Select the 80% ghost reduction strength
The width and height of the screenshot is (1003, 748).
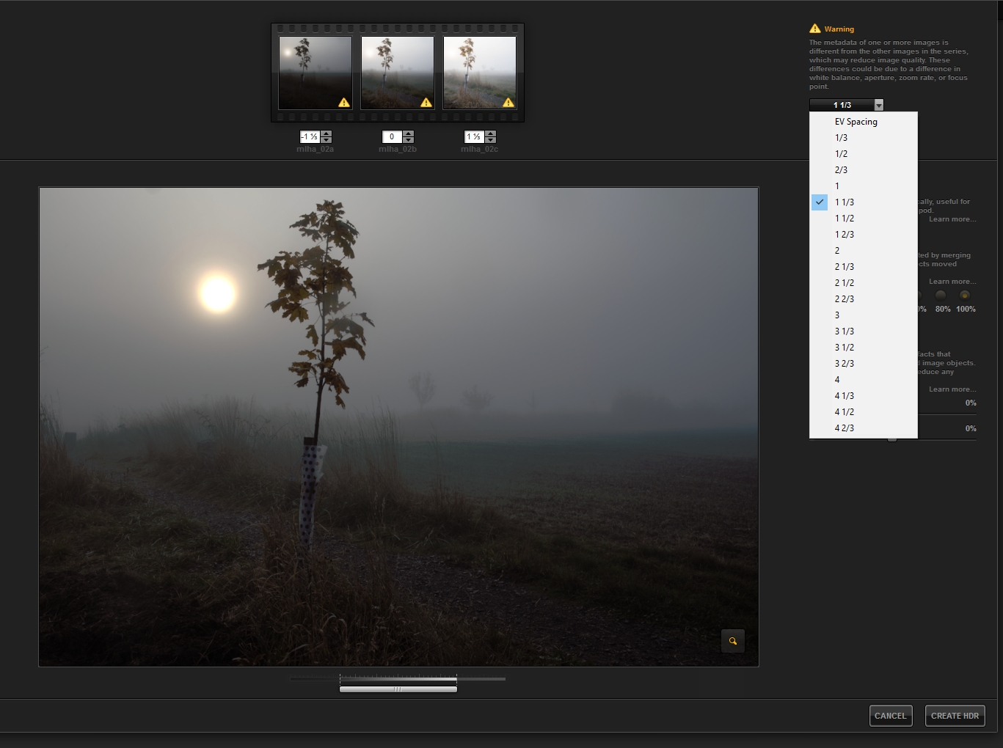click(941, 296)
